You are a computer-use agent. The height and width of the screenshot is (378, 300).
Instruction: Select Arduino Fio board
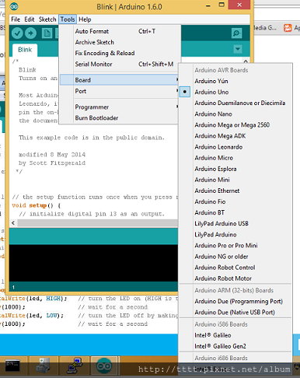(235, 201)
